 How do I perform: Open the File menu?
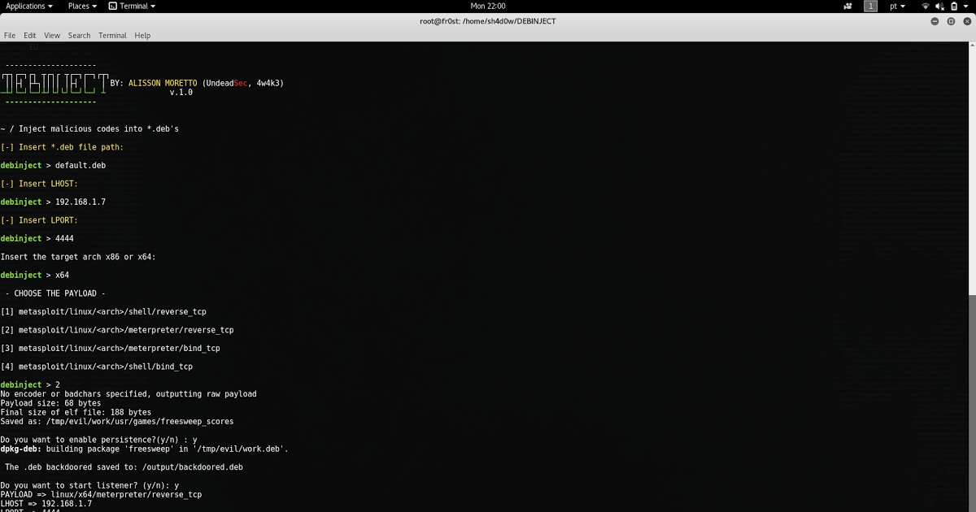(x=10, y=35)
